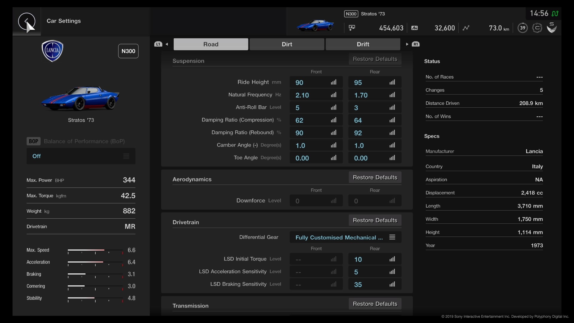Click the credits milestone icon beside 454,603
Image resolution: width=574 pixels, height=323 pixels.
pyautogui.click(x=352, y=28)
